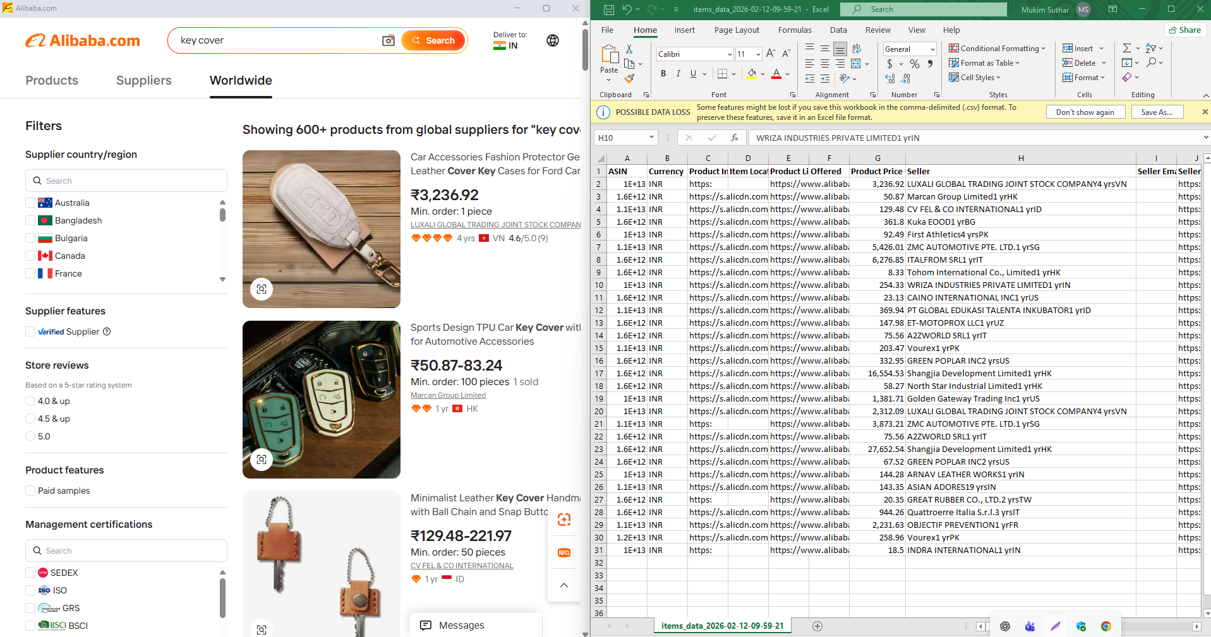Click the Chrome icon in taskbar
1211x637 pixels.
click(x=1106, y=626)
